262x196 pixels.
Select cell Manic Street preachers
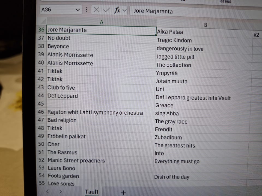coord(100,161)
